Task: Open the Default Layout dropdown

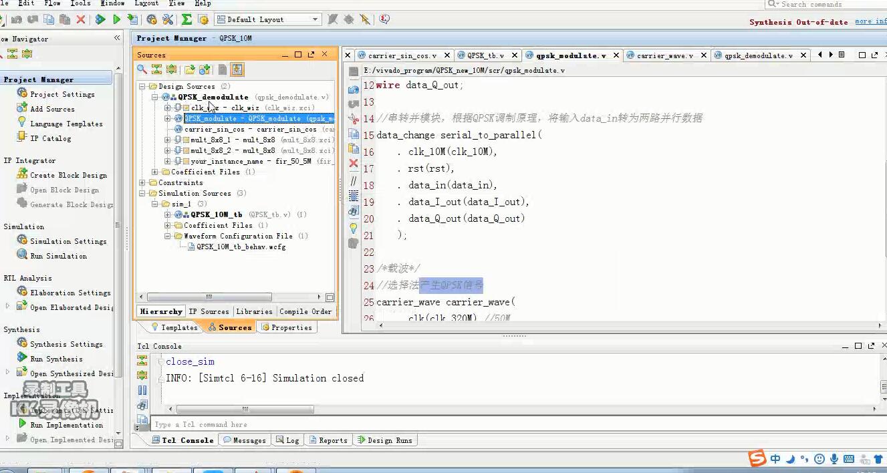Action: (268, 19)
